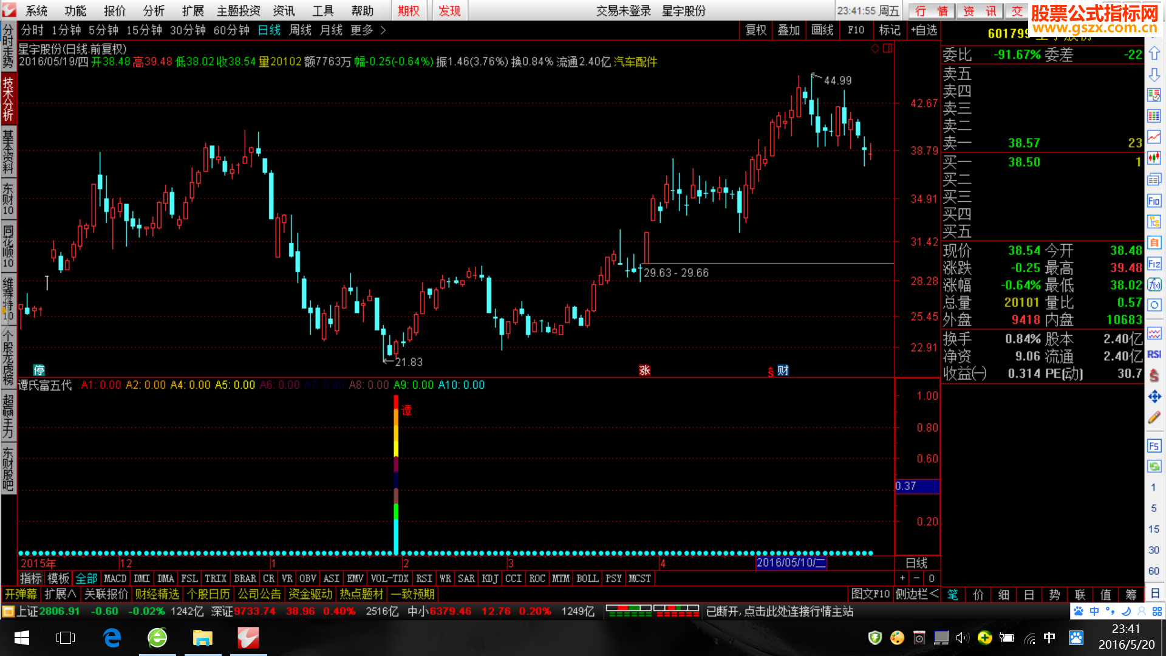
Task: Click the green refresh icon in right toolbar
Action: pos(1154,466)
